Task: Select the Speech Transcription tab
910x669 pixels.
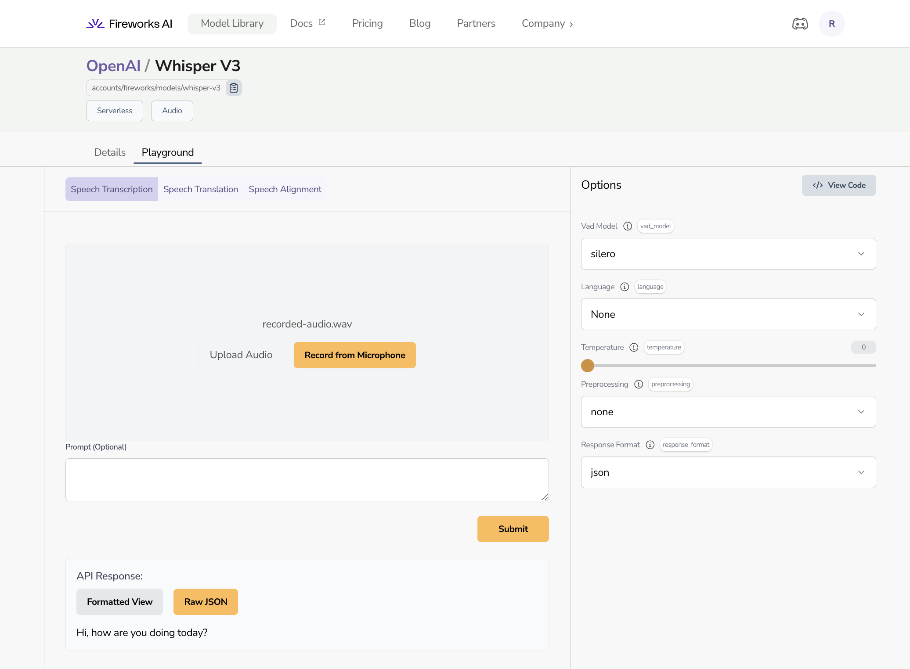Action: coord(112,189)
